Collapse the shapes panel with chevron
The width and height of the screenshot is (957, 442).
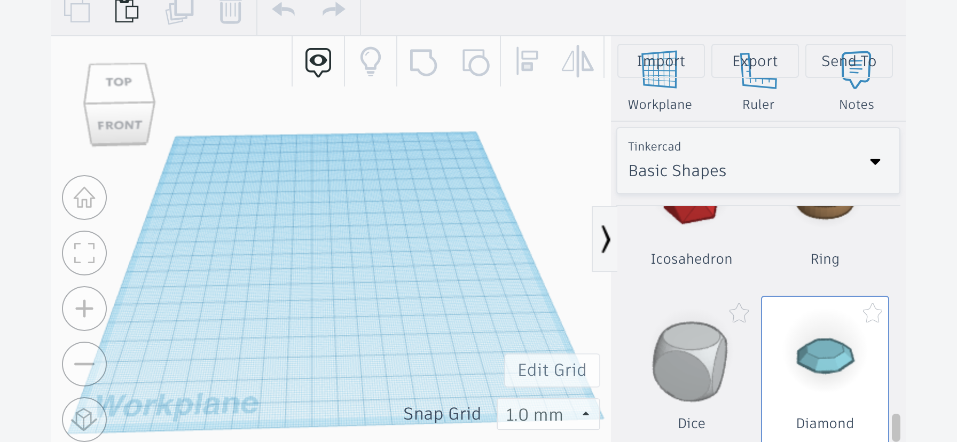click(605, 239)
